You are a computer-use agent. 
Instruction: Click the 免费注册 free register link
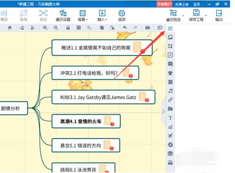pos(182,4)
